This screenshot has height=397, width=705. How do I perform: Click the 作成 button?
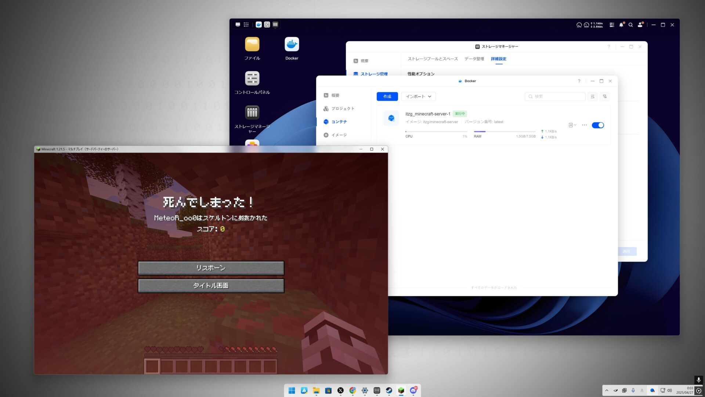tap(387, 96)
